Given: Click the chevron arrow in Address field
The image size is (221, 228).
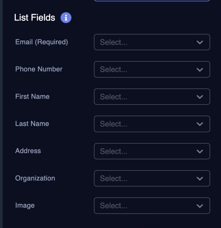Looking at the screenshot, I should point(200,151).
